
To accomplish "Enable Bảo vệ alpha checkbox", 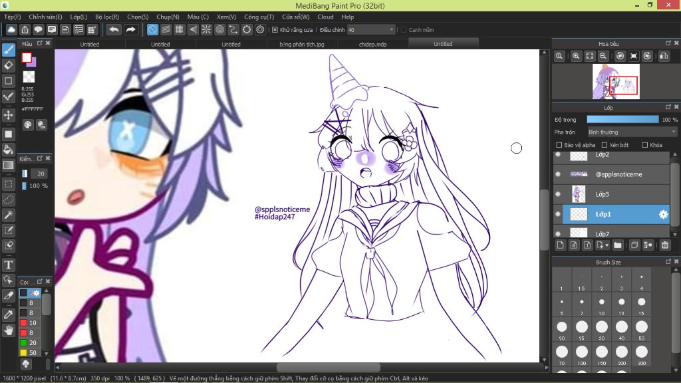I will pyautogui.click(x=559, y=145).
